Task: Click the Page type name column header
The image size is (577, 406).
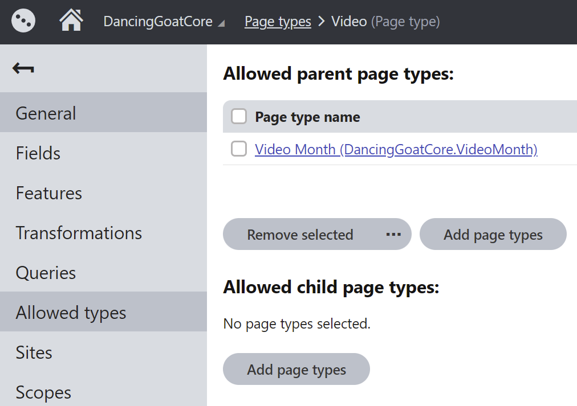Action: pos(308,117)
